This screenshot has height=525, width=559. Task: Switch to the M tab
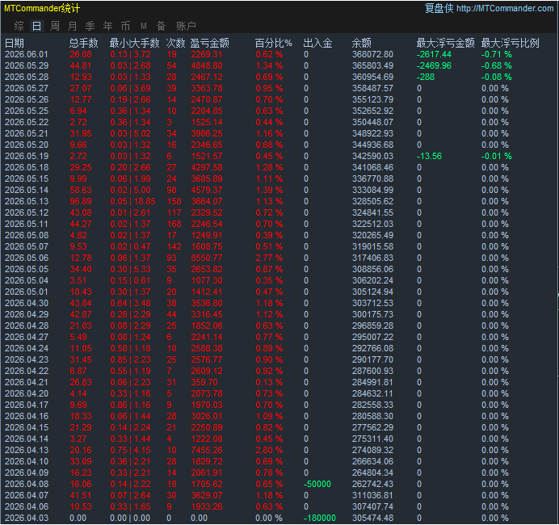[x=144, y=26]
